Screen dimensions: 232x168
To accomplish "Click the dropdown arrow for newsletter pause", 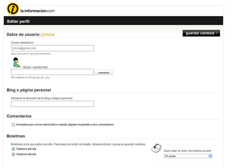I will click(x=210, y=156).
